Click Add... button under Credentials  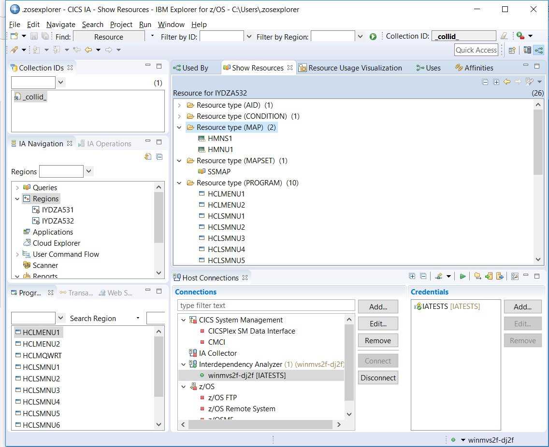[522, 307]
